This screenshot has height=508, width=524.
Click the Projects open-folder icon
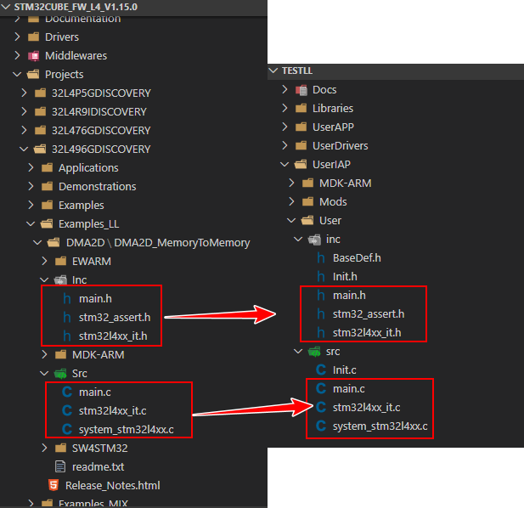pos(33,74)
